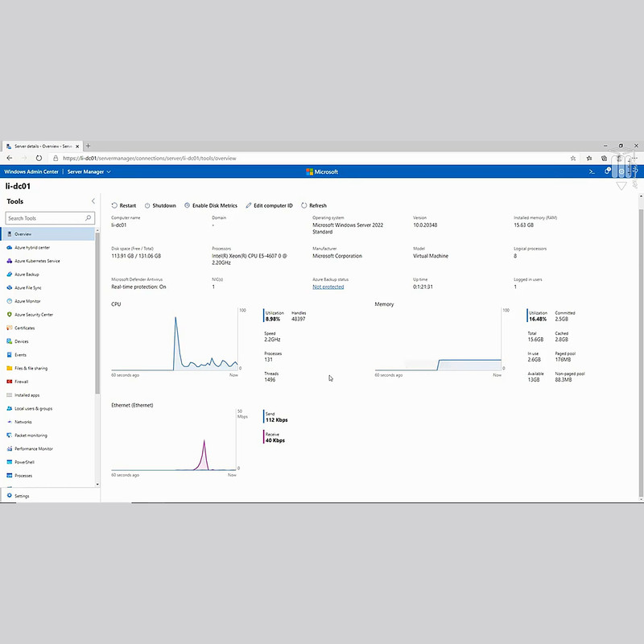
Task: Expand the Server Manager dropdown
Action: (x=89, y=171)
